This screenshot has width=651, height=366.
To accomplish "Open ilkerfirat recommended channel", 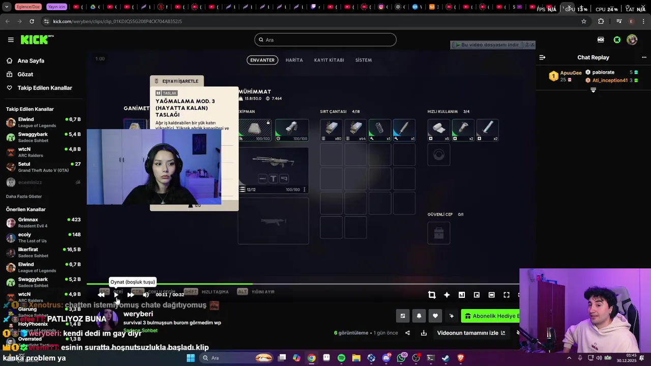I will 43,253.
